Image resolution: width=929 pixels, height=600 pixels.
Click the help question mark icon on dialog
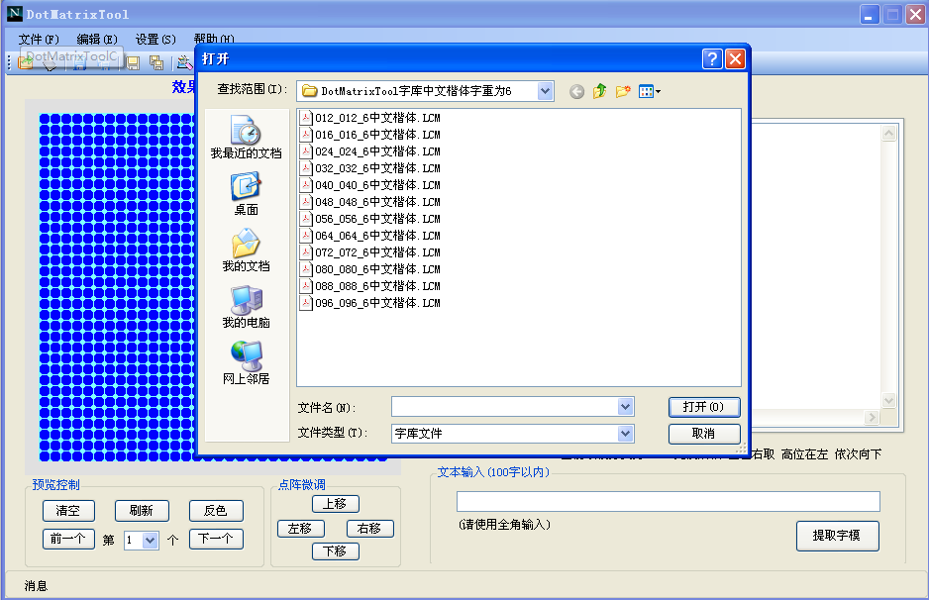tap(711, 58)
